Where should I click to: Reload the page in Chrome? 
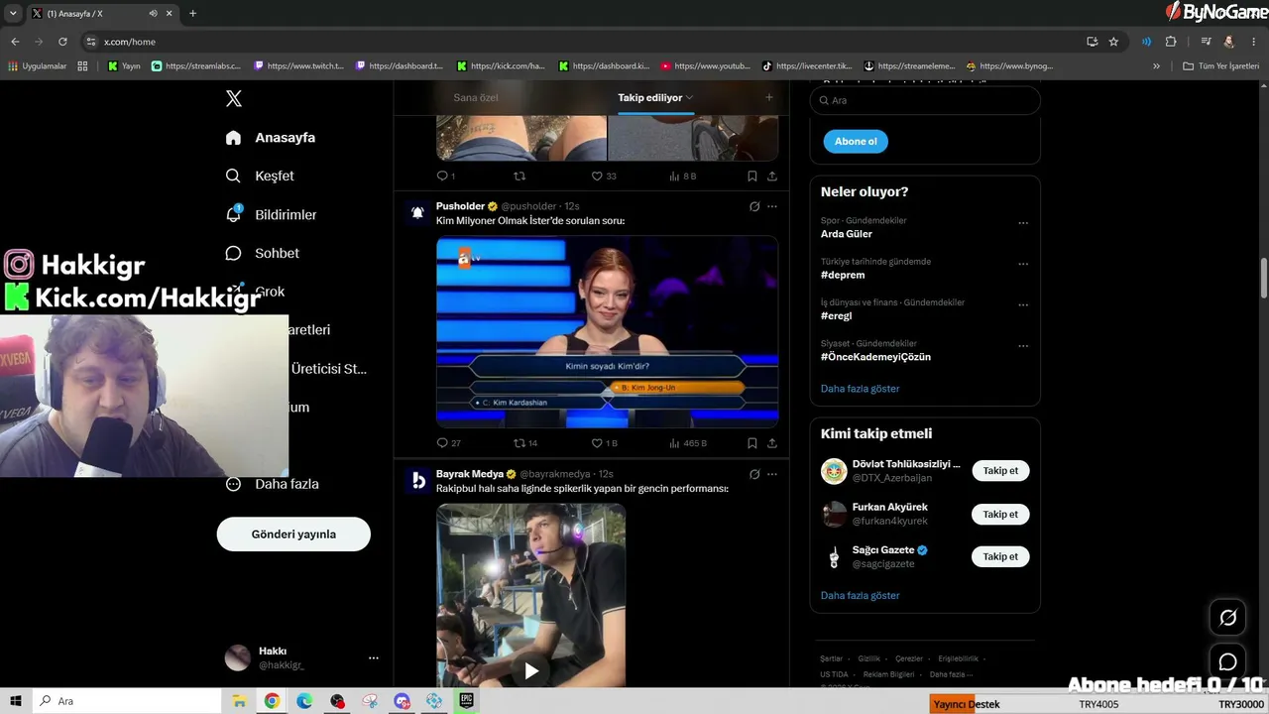point(62,42)
